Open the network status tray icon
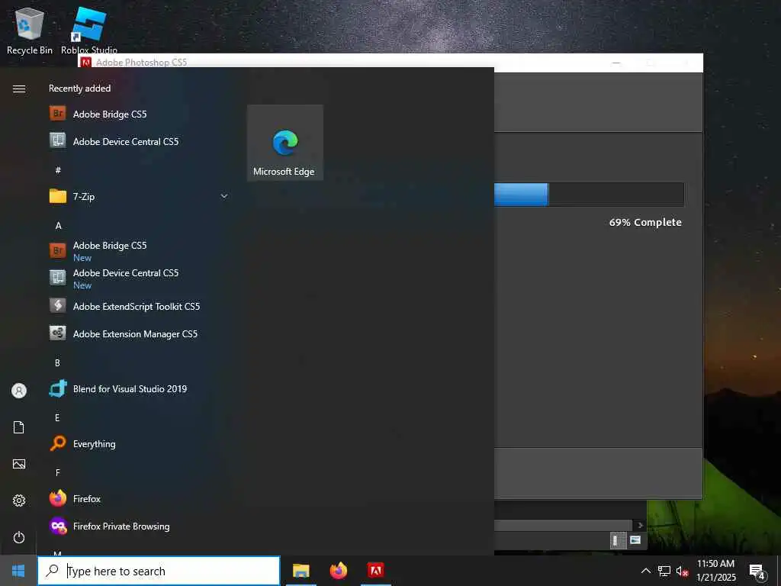Viewport: 781px width, 586px height. point(664,571)
